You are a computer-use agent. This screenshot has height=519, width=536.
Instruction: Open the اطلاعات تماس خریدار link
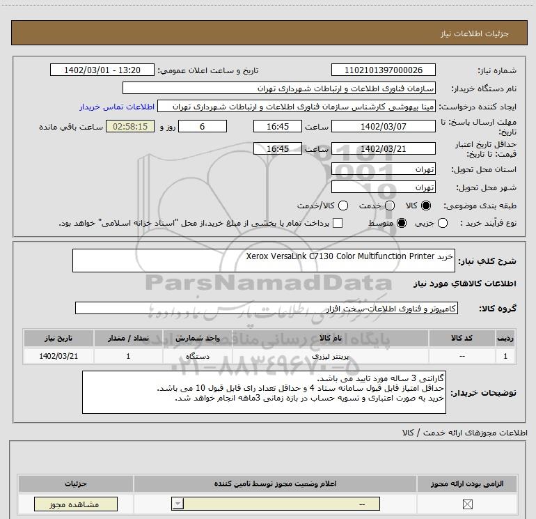[117, 107]
